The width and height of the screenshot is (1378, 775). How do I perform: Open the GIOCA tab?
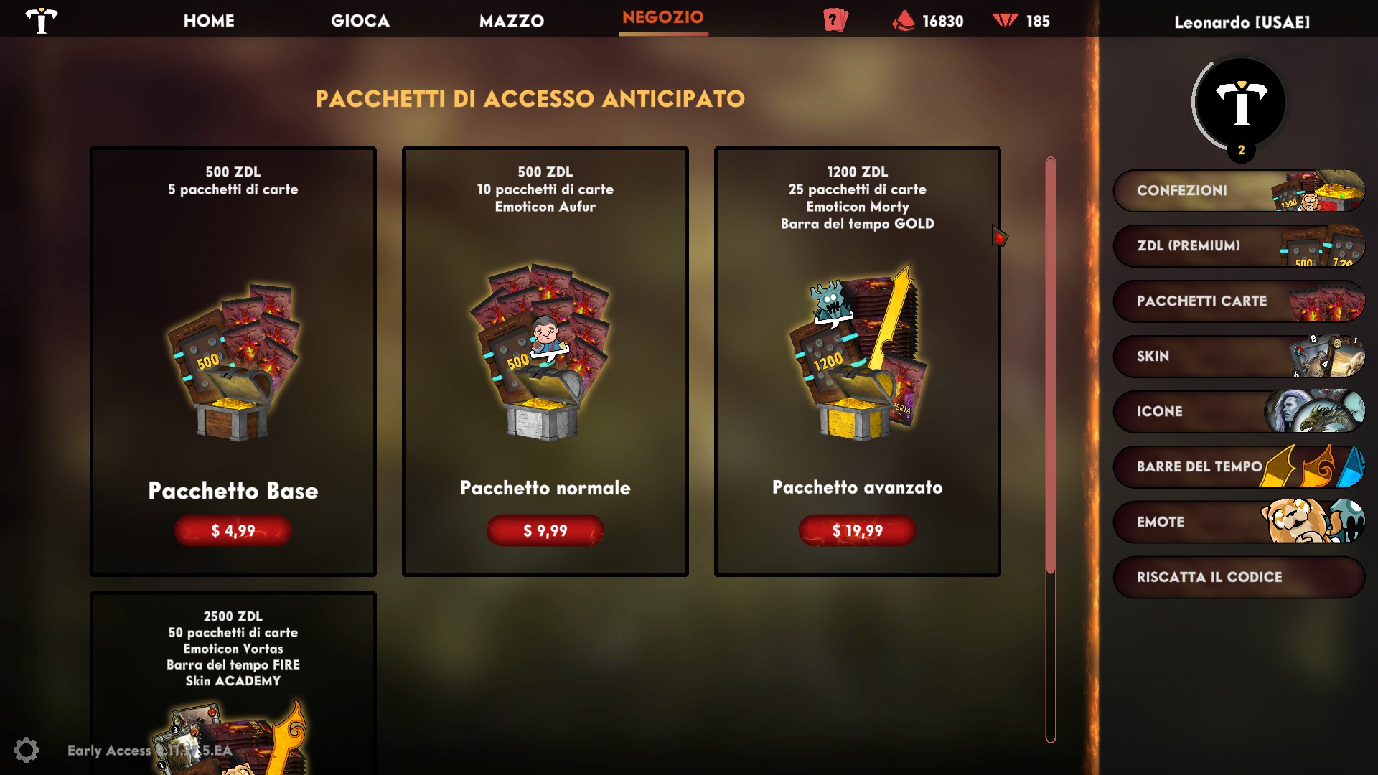click(x=360, y=21)
